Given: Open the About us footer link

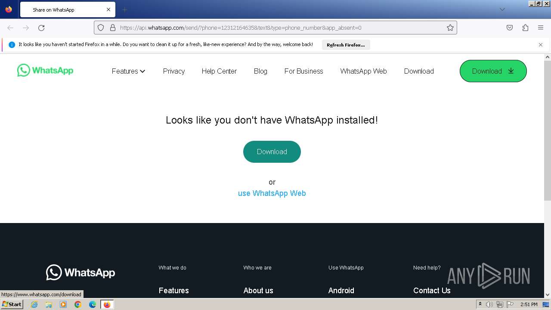Looking at the screenshot, I should point(258,291).
